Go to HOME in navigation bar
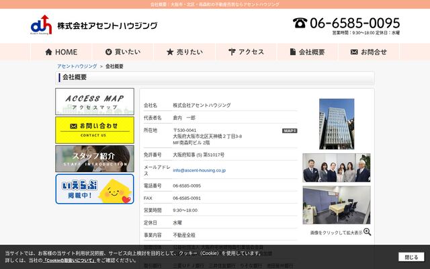The height and width of the screenshot is (269, 430). [61, 52]
